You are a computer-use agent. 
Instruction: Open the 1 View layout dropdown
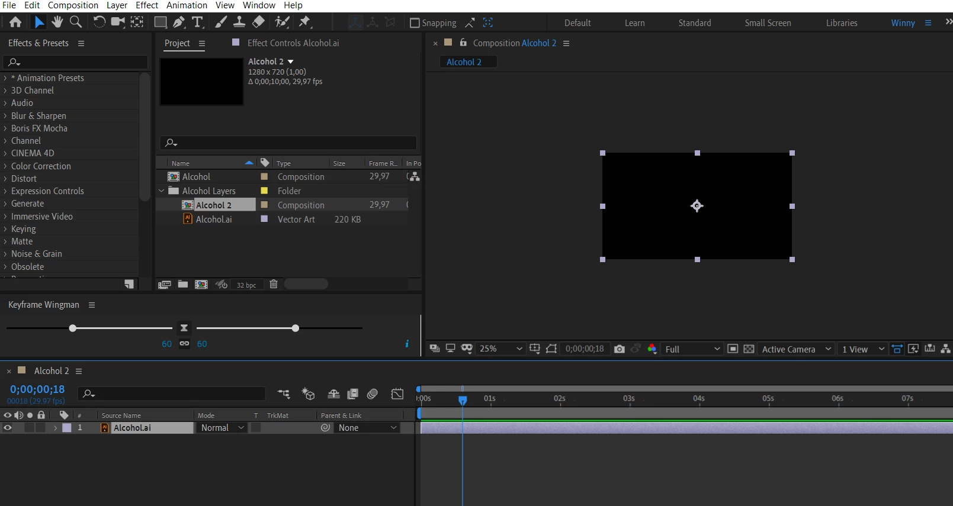tap(863, 349)
